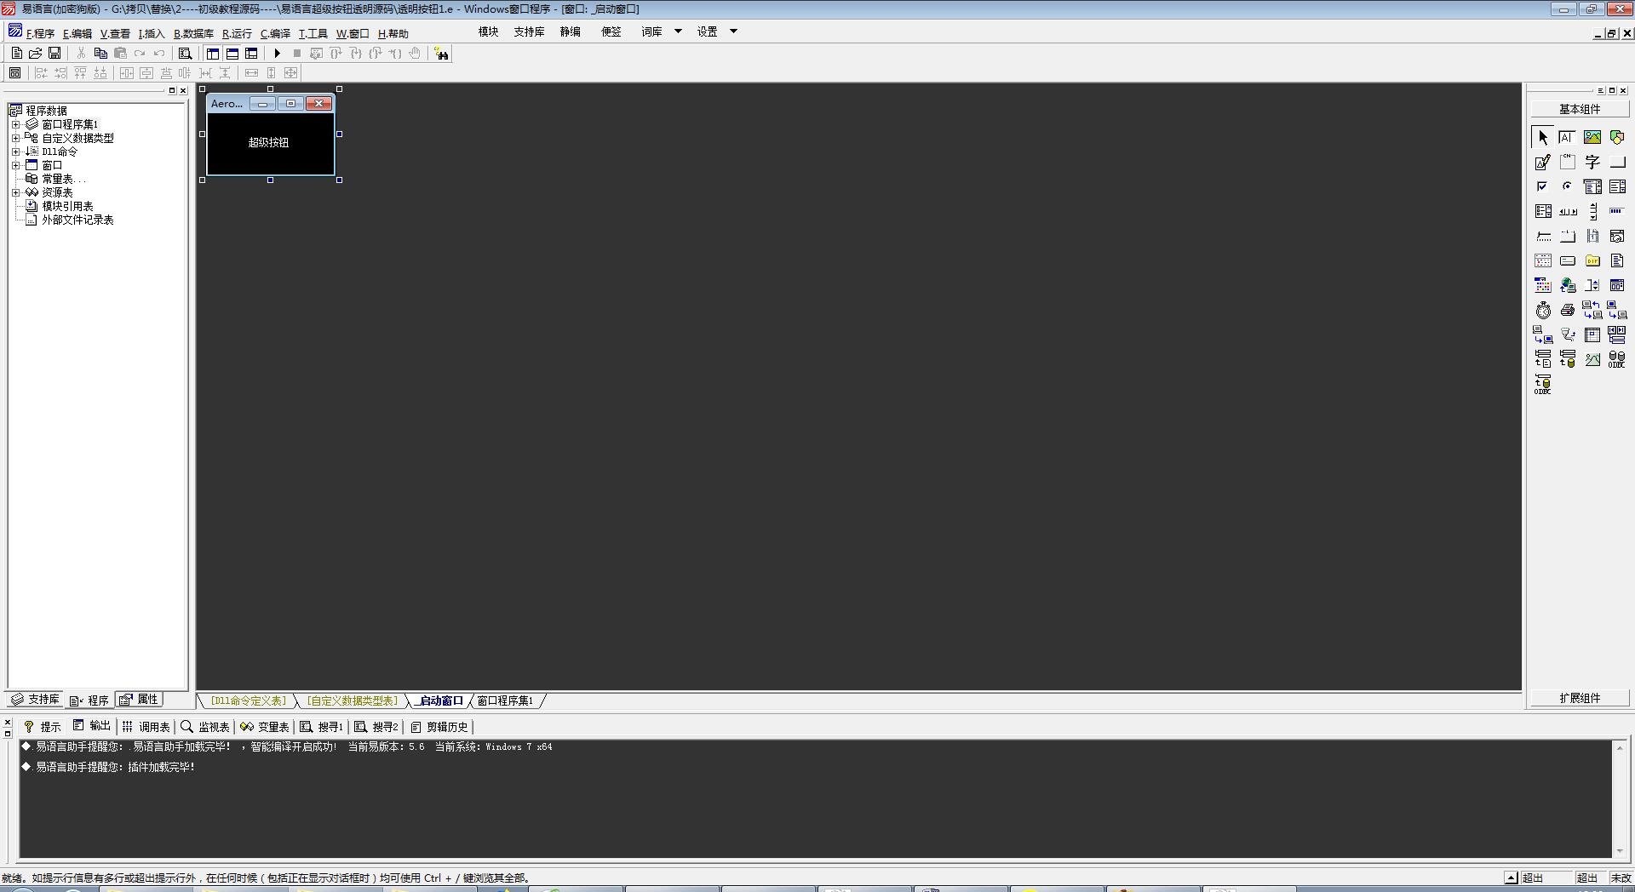The image size is (1635, 892).
Task: Select the button component tool
Action: pyautogui.click(x=1616, y=162)
